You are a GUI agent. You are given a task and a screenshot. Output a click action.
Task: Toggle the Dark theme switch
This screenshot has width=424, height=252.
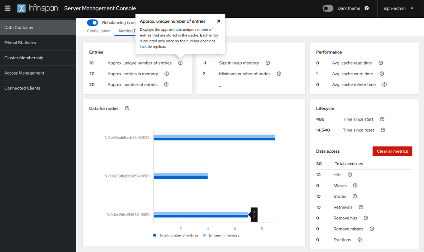point(328,8)
